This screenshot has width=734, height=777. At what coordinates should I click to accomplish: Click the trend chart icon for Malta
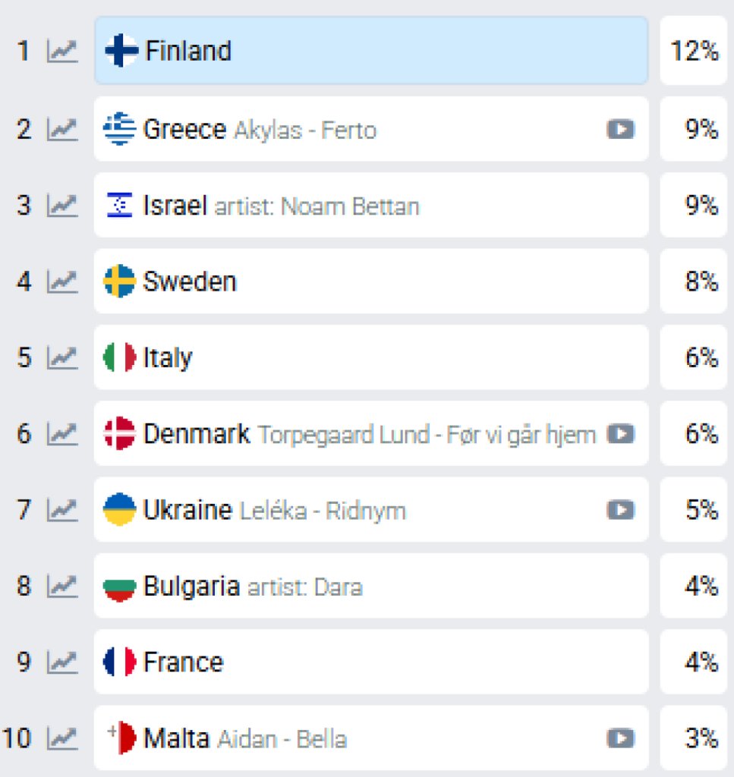tap(62, 738)
